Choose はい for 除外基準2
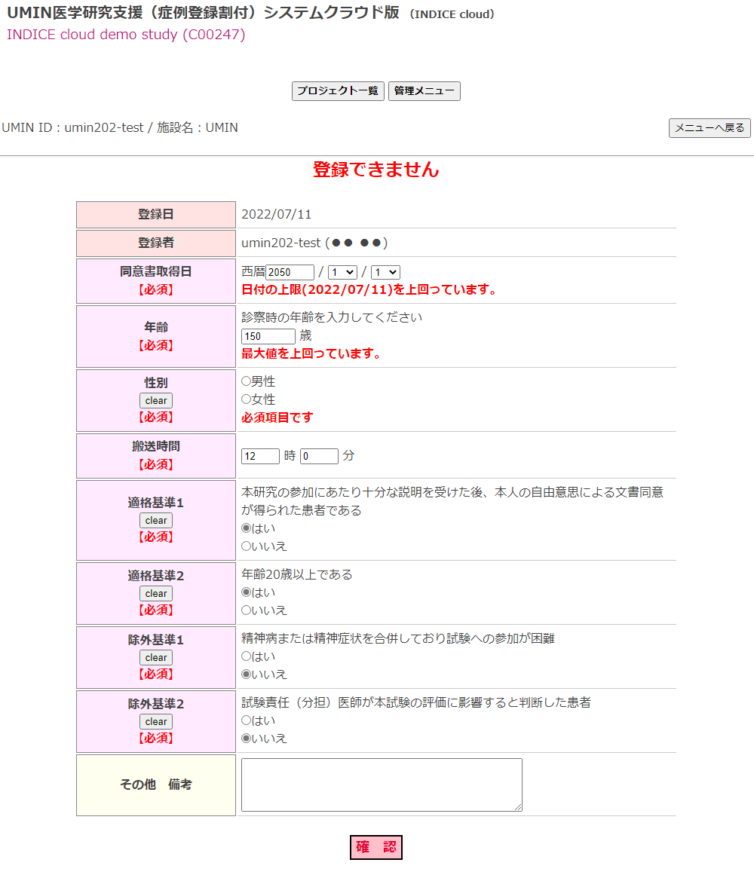The height and width of the screenshot is (881, 754). coord(246,721)
